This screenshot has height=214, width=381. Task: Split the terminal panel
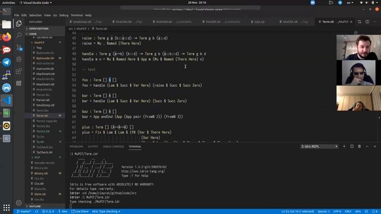tap(352, 147)
